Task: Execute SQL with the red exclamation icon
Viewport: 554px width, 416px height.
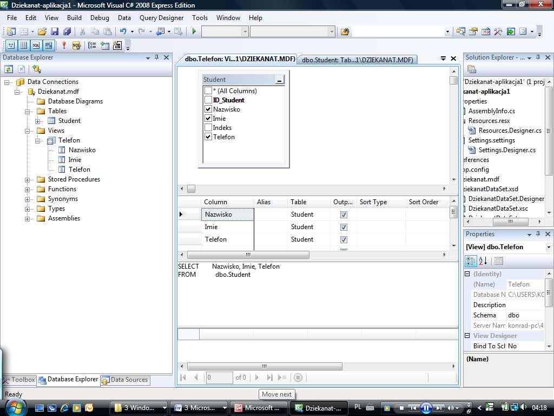Action: coord(64,45)
